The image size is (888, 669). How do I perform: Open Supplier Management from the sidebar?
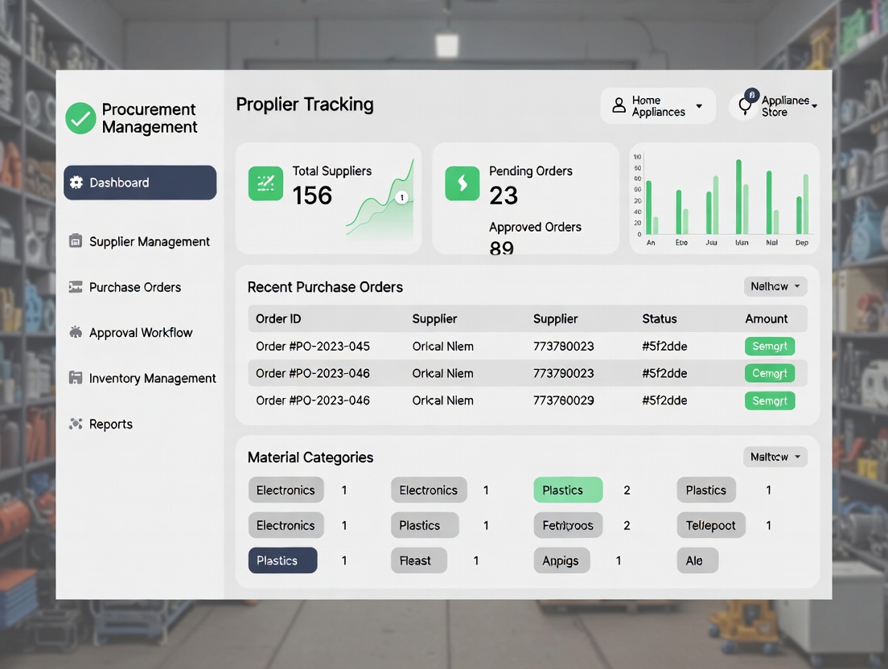pyautogui.click(x=149, y=241)
